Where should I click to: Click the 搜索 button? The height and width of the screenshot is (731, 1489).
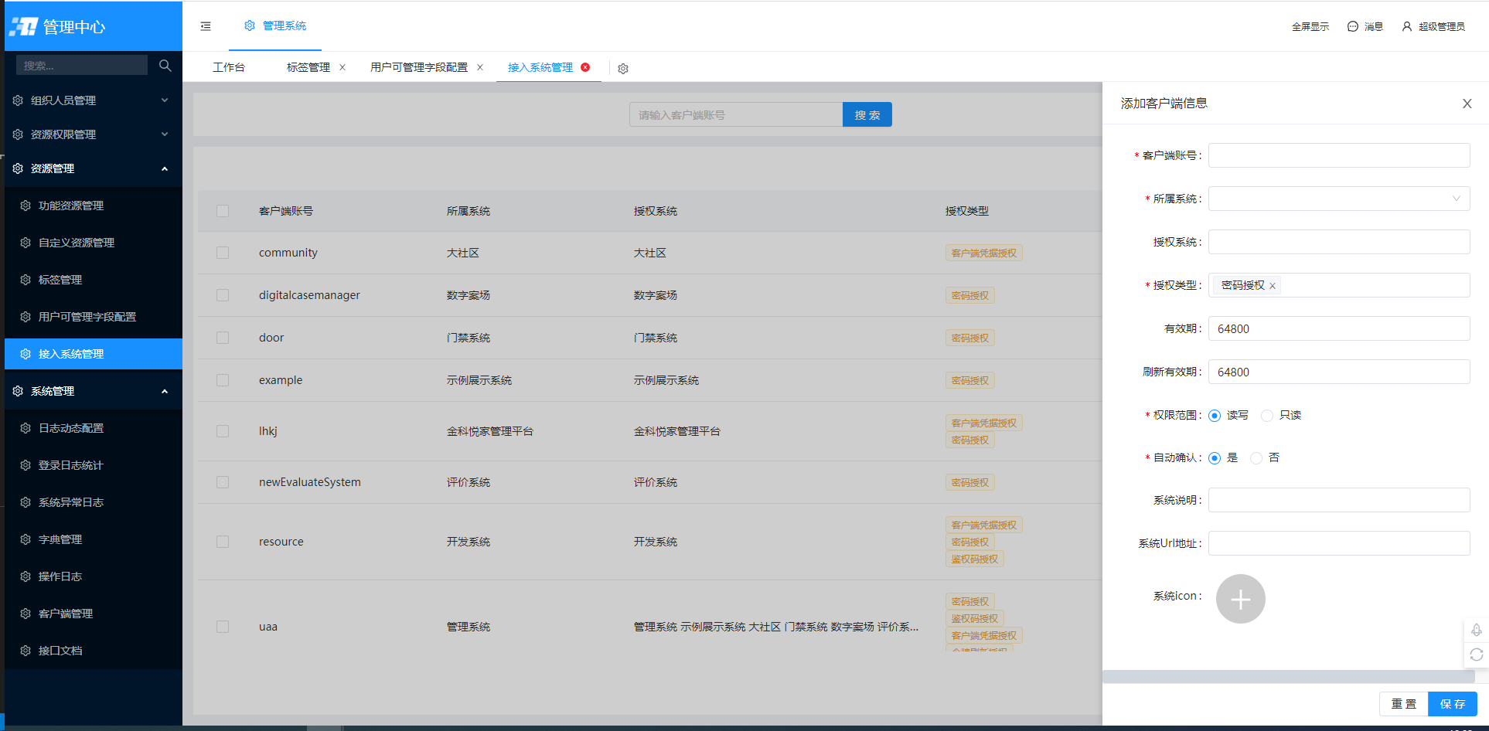(867, 114)
